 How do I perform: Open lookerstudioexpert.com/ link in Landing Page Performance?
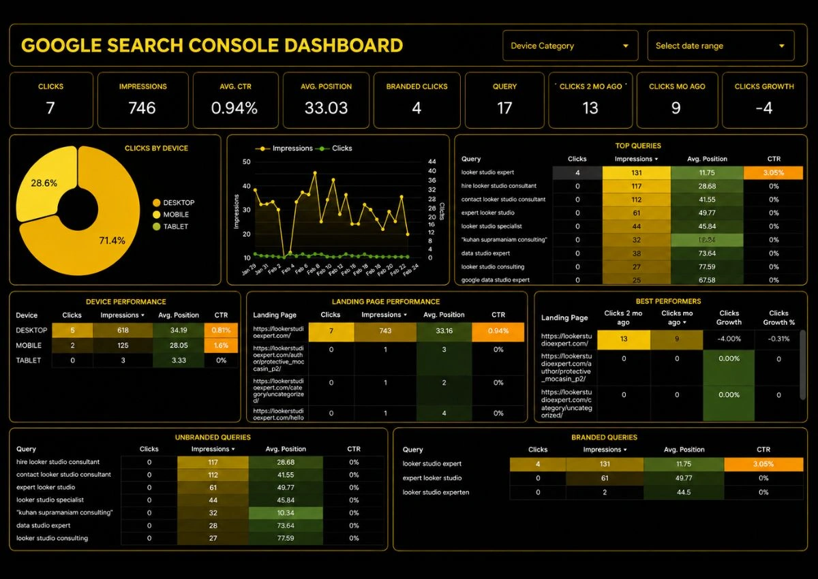(x=278, y=332)
